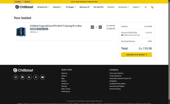This screenshot has height=104, width=170.
Task: Click the PROMO badge
Action: (x=33, y=29)
